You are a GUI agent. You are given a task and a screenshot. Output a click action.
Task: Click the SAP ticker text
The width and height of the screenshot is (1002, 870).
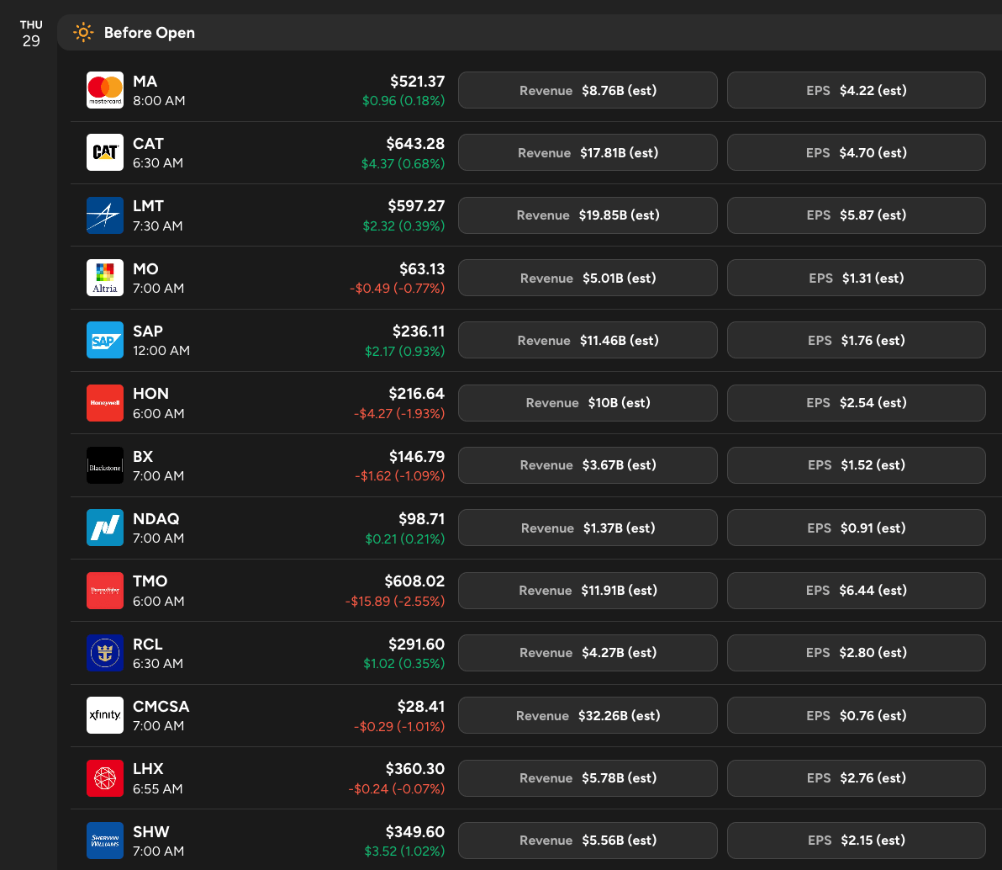148,331
